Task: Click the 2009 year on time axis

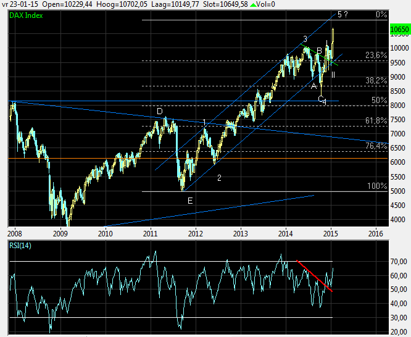Action: pos(60,233)
